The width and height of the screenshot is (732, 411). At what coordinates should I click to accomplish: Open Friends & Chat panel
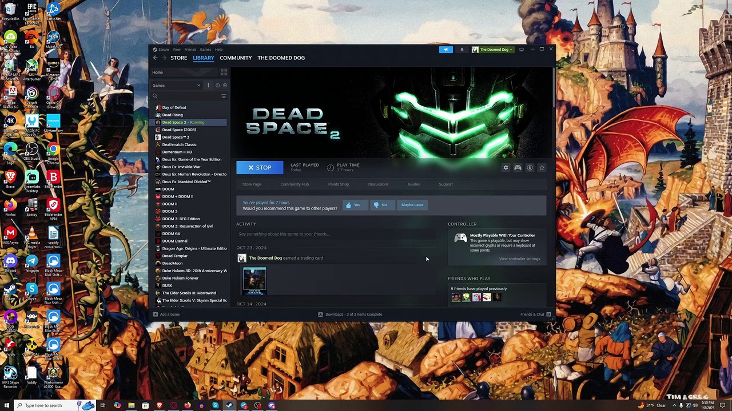pyautogui.click(x=535, y=315)
